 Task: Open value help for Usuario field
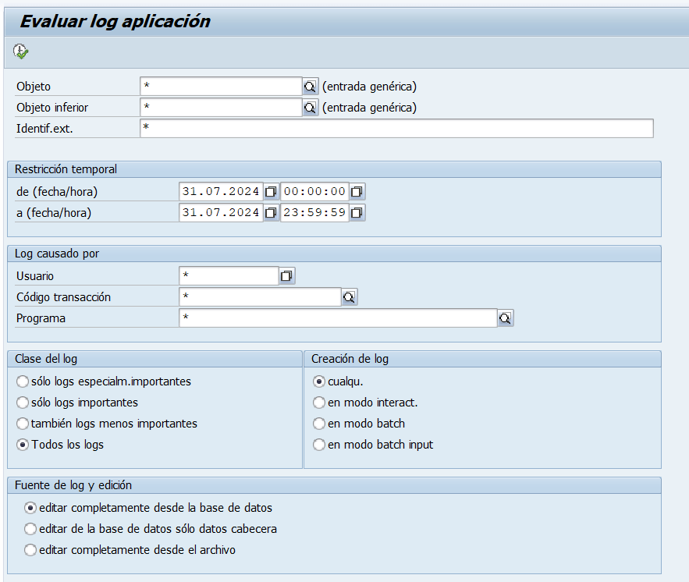[x=287, y=276]
